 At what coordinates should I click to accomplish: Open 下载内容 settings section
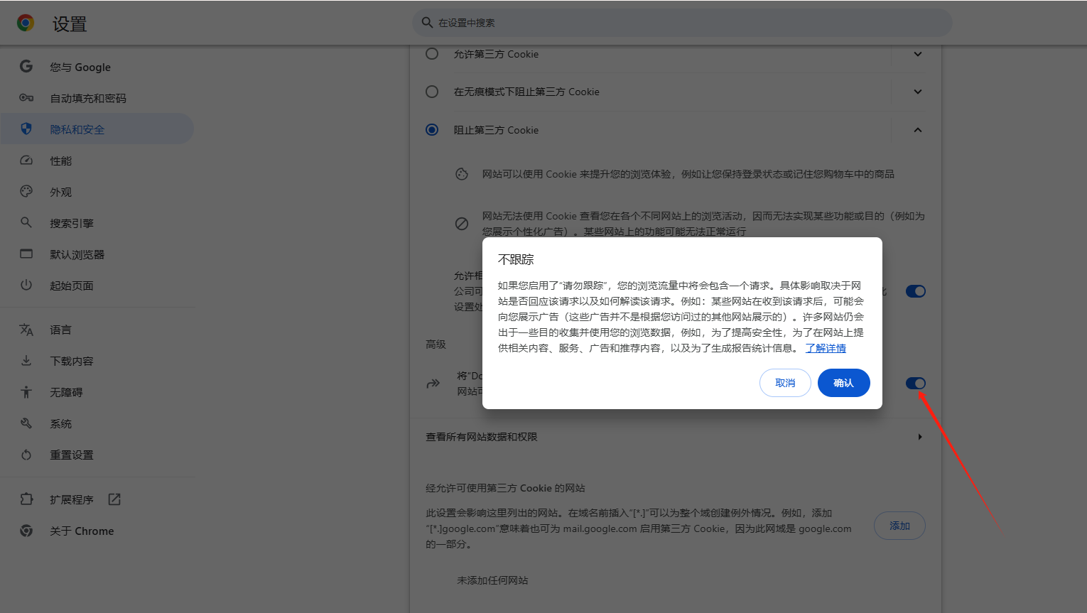pos(97,361)
